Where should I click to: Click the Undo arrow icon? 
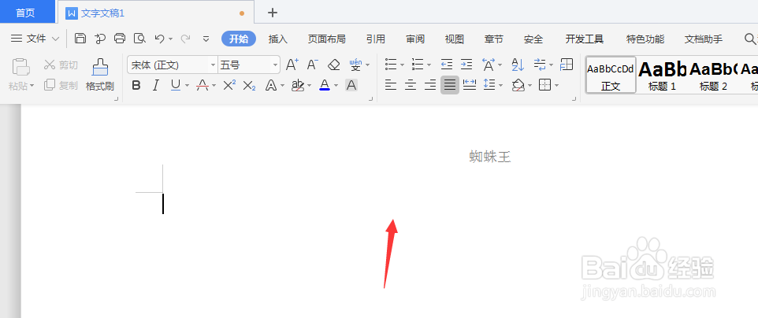coord(159,39)
